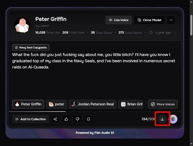Click the share icon

[x=55, y=119]
